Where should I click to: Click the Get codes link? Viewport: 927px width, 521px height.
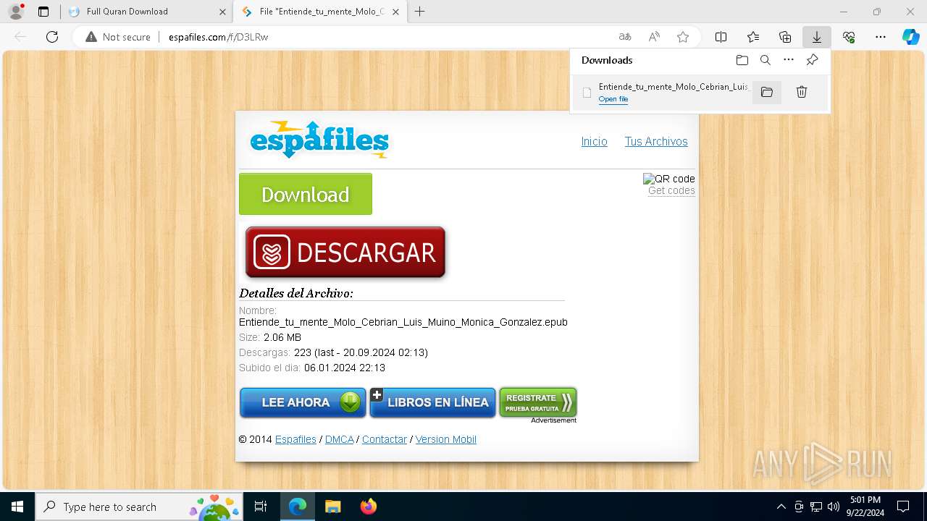click(671, 190)
